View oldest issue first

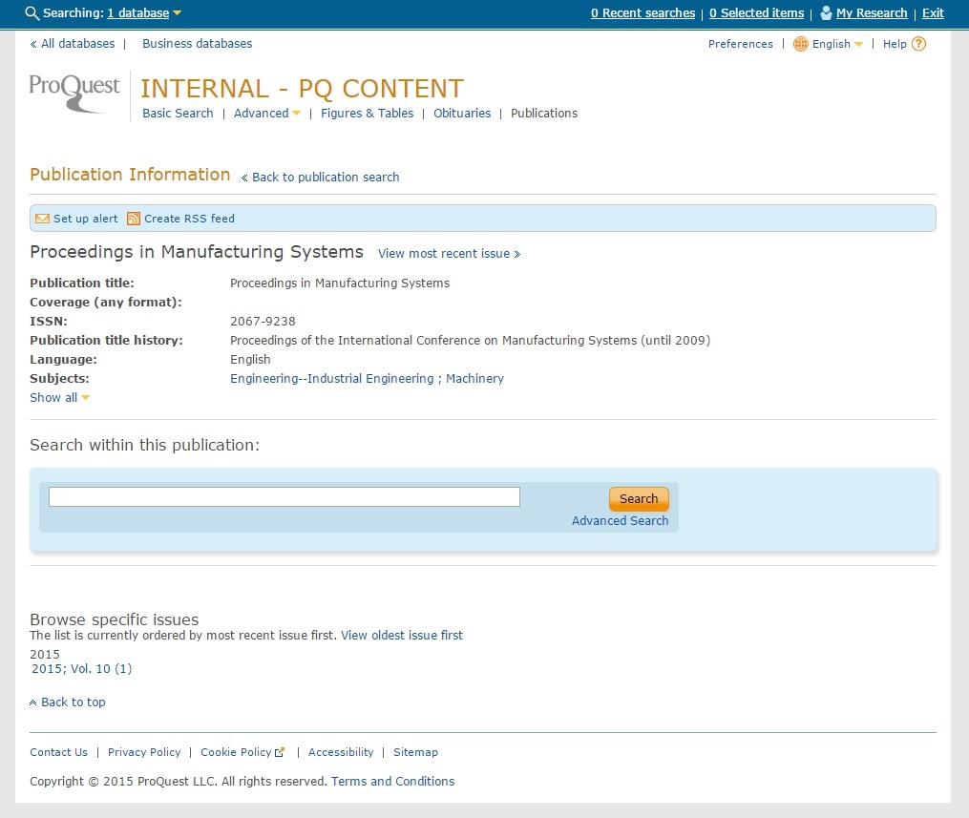[402, 636]
